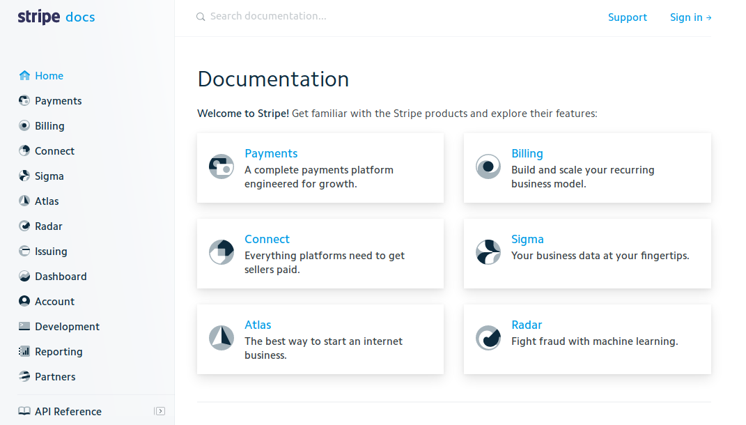Image resolution: width=746 pixels, height=425 pixels.
Task: Click the Issuing icon in sidebar
Action: (24, 251)
